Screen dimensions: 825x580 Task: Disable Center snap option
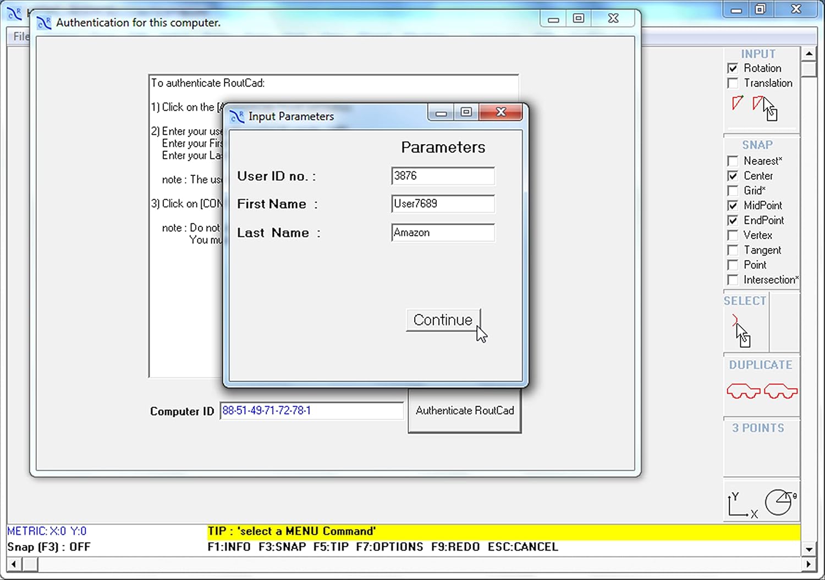click(733, 176)
